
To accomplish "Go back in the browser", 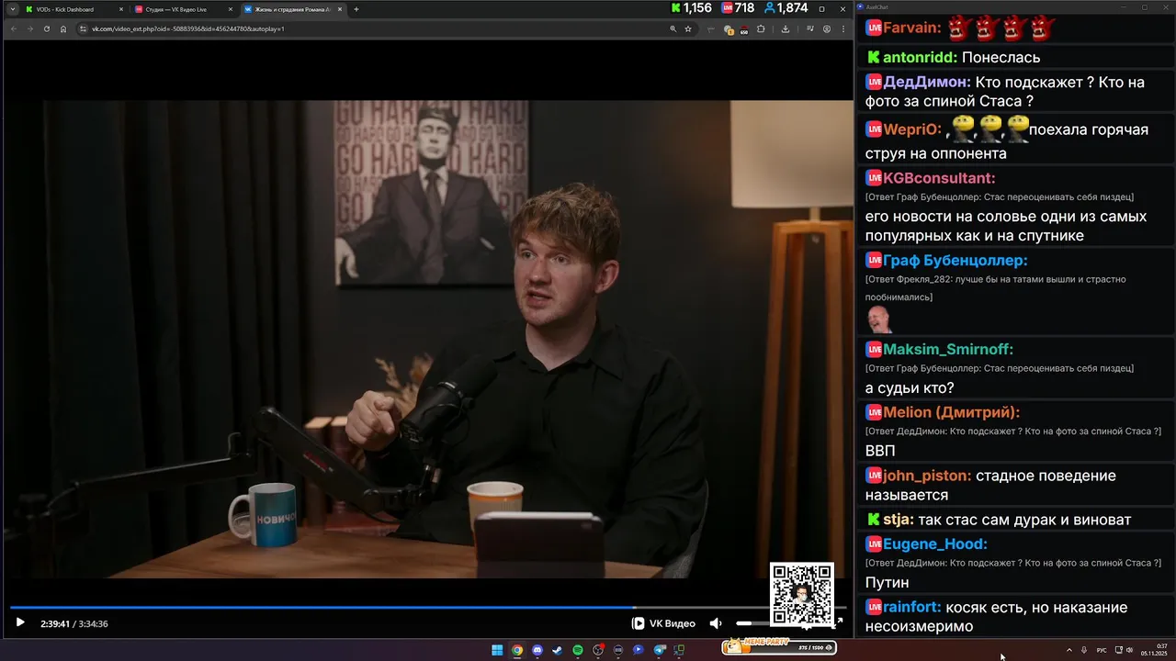I will coord(13,28).
